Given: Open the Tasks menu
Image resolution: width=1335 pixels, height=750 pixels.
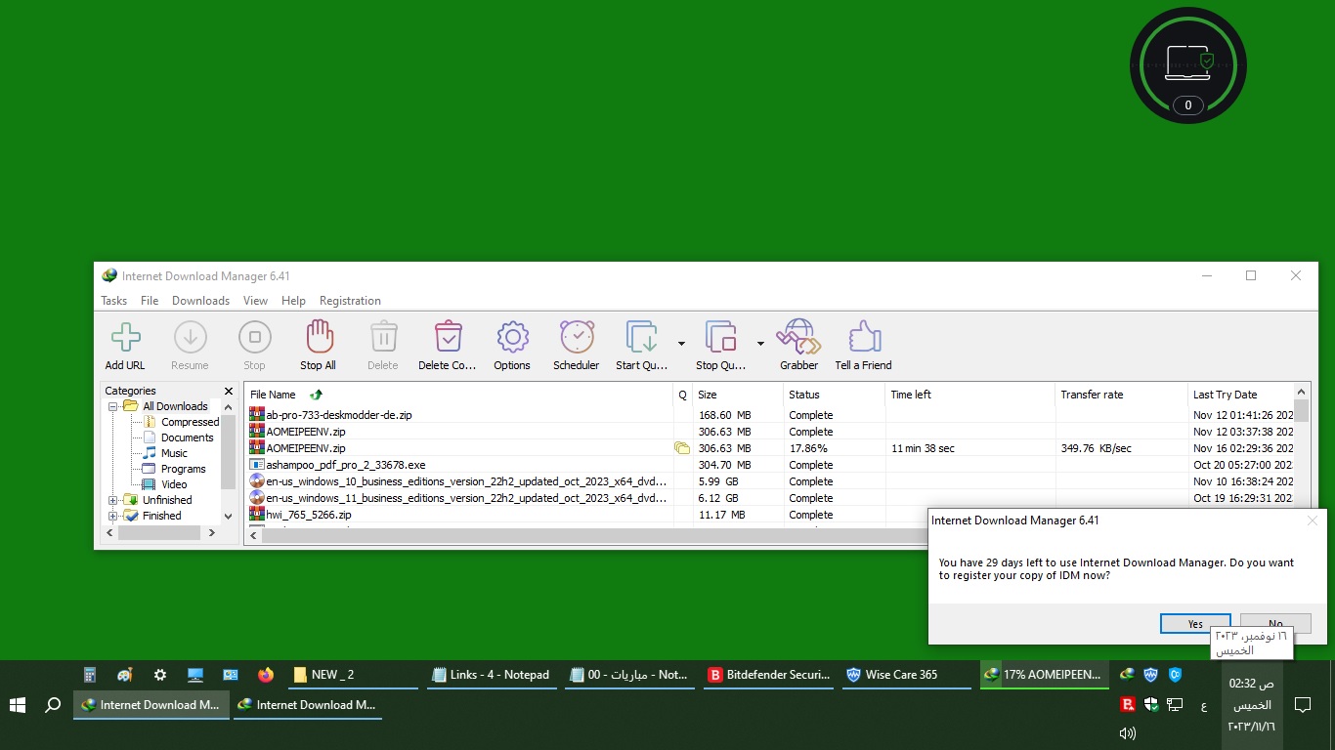Looking at the screenshot, I should pos(114,301).
